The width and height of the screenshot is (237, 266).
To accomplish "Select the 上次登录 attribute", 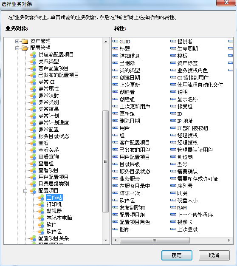I will [x=187, y=229].
